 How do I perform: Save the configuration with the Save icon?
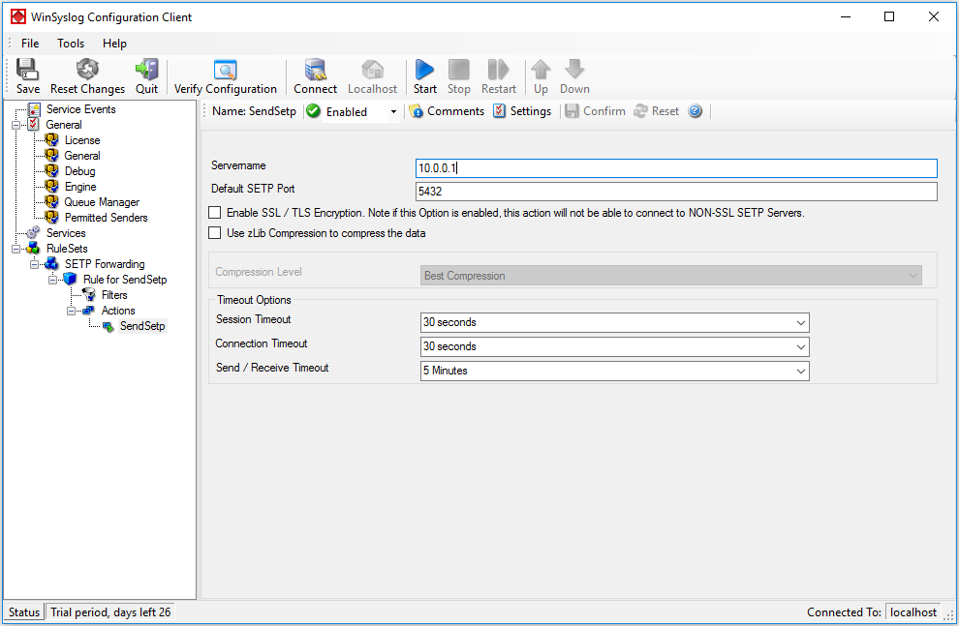pyautogui.click(x=27, y=77)
